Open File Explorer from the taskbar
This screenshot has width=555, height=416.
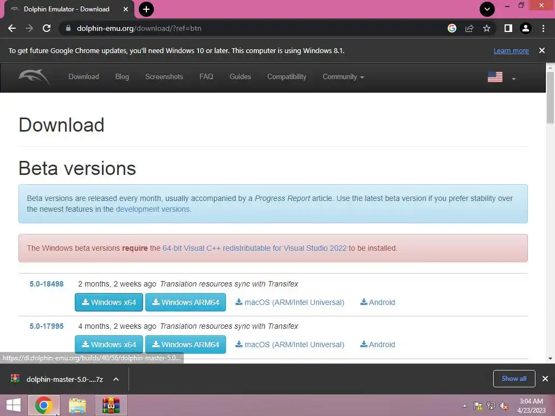[x=77, y=405]
